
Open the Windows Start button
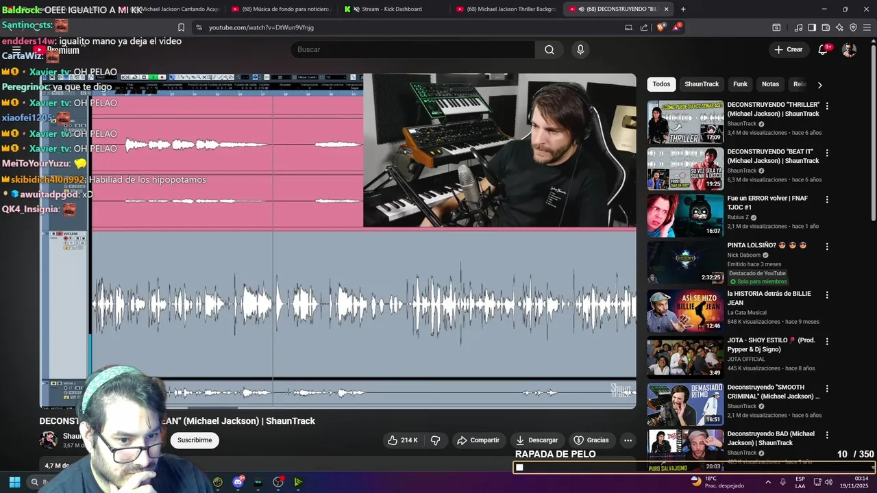click(14, 482)
